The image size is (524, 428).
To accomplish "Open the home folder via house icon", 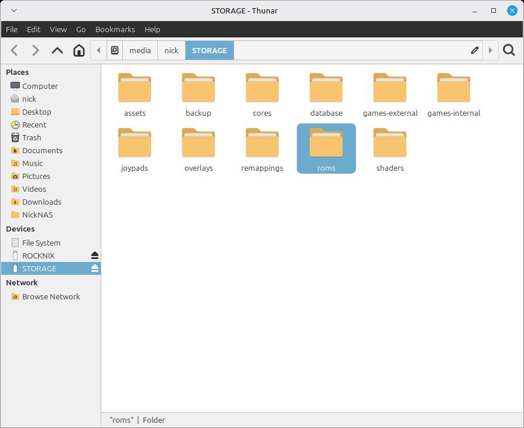I will click(79, 50).
